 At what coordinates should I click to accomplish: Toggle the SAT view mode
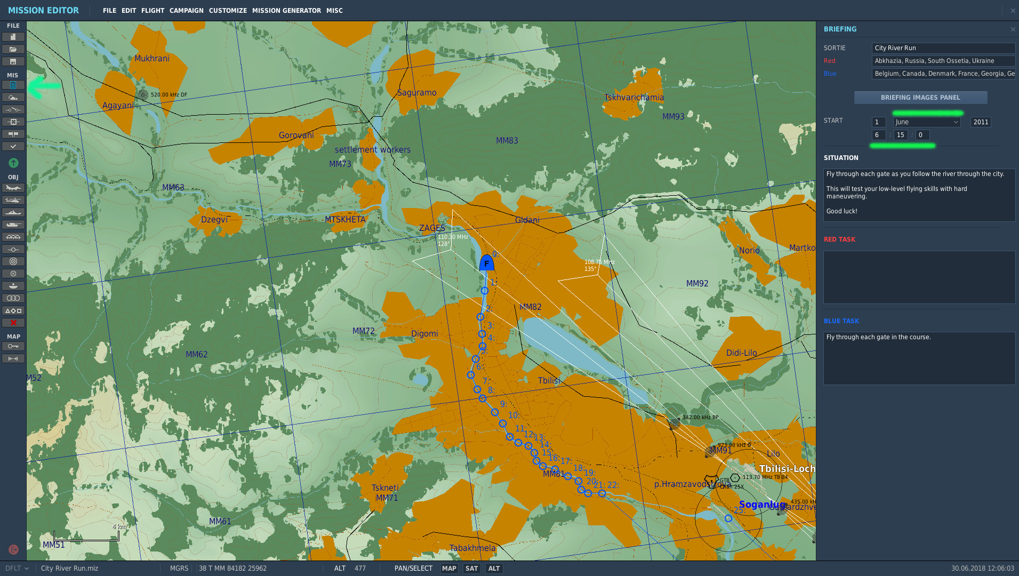point(471,569)
